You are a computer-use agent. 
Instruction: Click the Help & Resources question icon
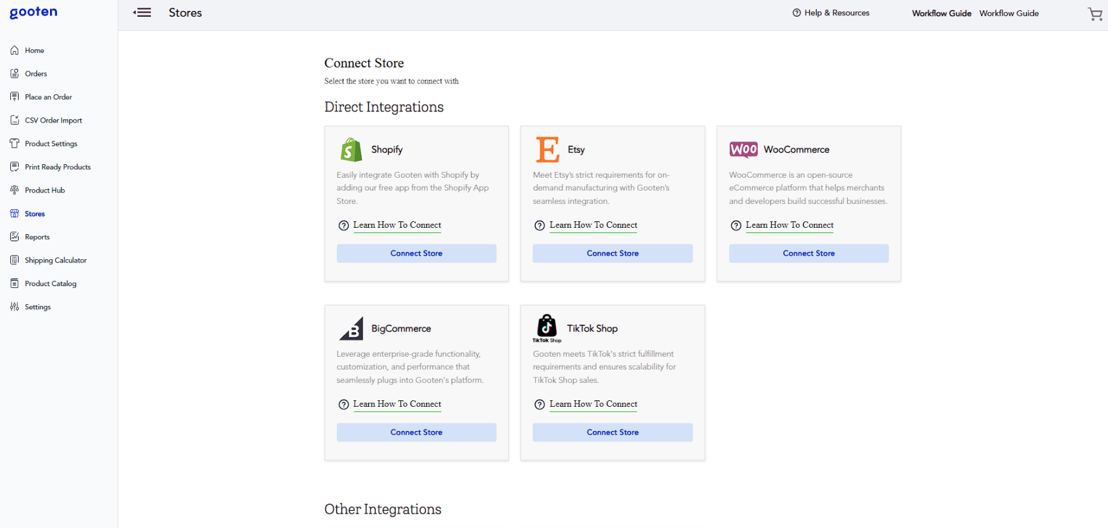click(x=796, y=13)
